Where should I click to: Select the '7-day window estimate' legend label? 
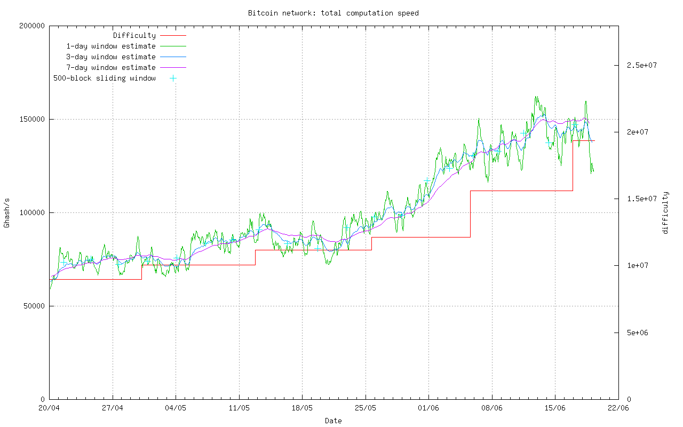(111, 68)
